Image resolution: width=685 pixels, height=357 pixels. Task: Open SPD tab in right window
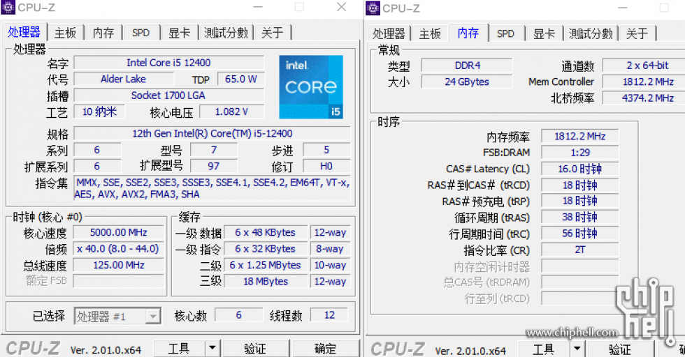(x=505, y=33)
